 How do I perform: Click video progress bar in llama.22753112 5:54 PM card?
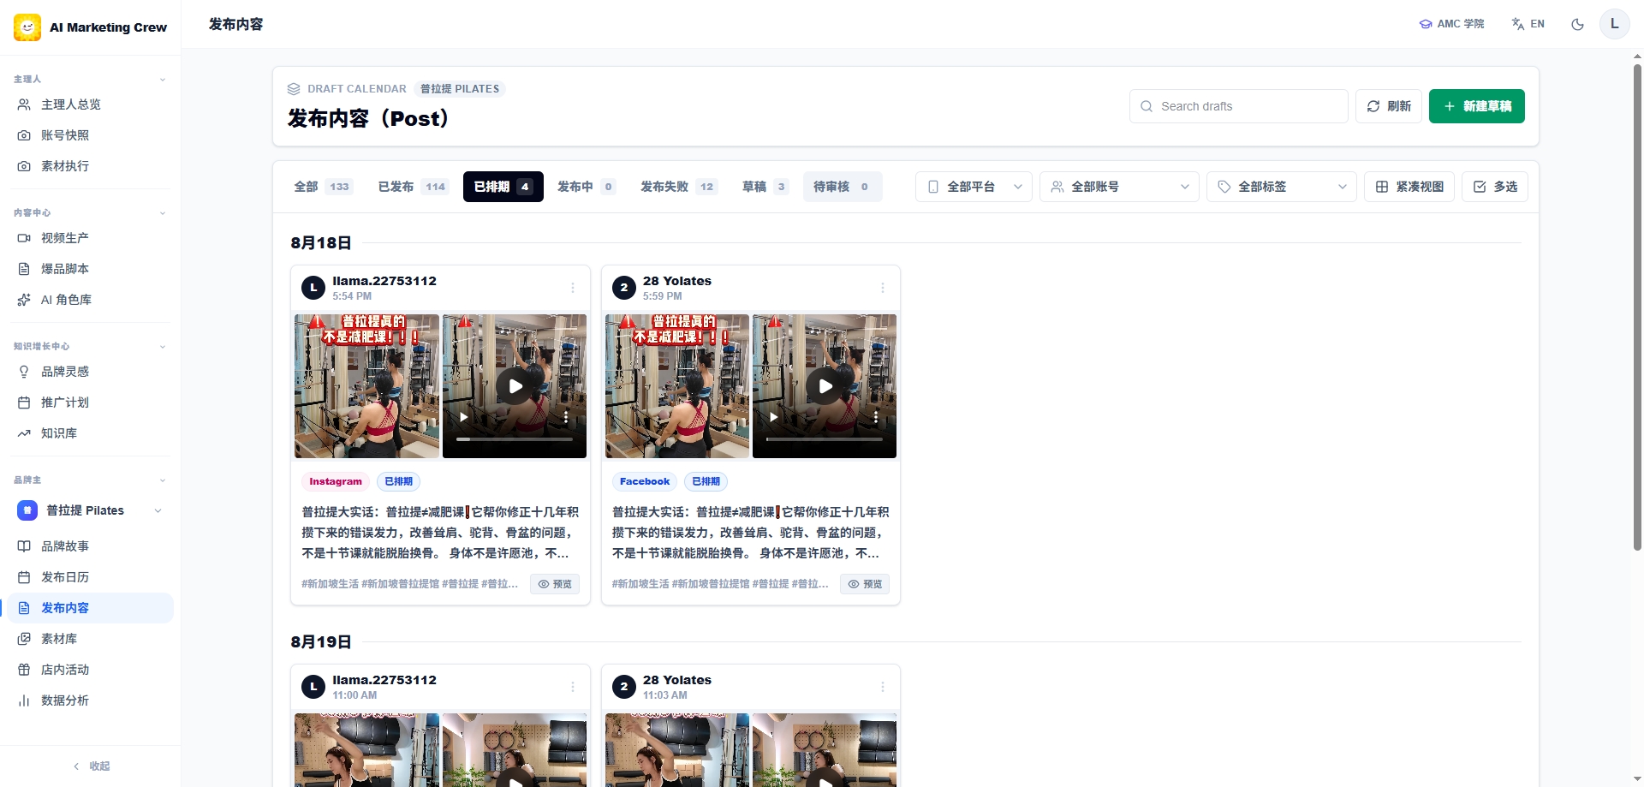point(515,439)
